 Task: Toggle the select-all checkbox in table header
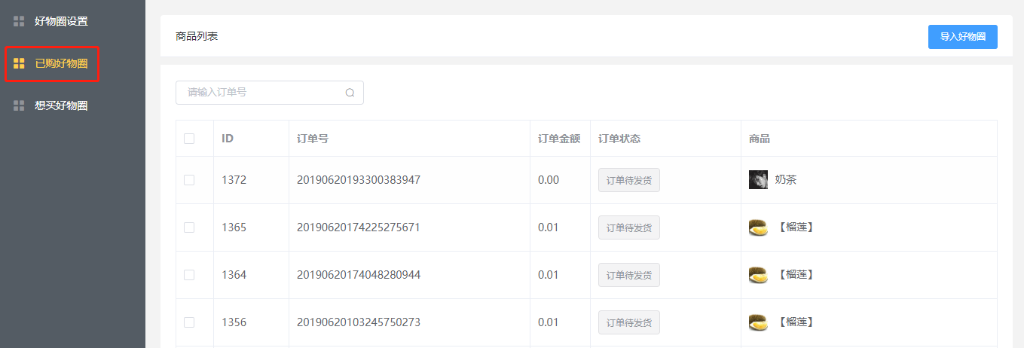pyautogui.click(x=189, y=139)
